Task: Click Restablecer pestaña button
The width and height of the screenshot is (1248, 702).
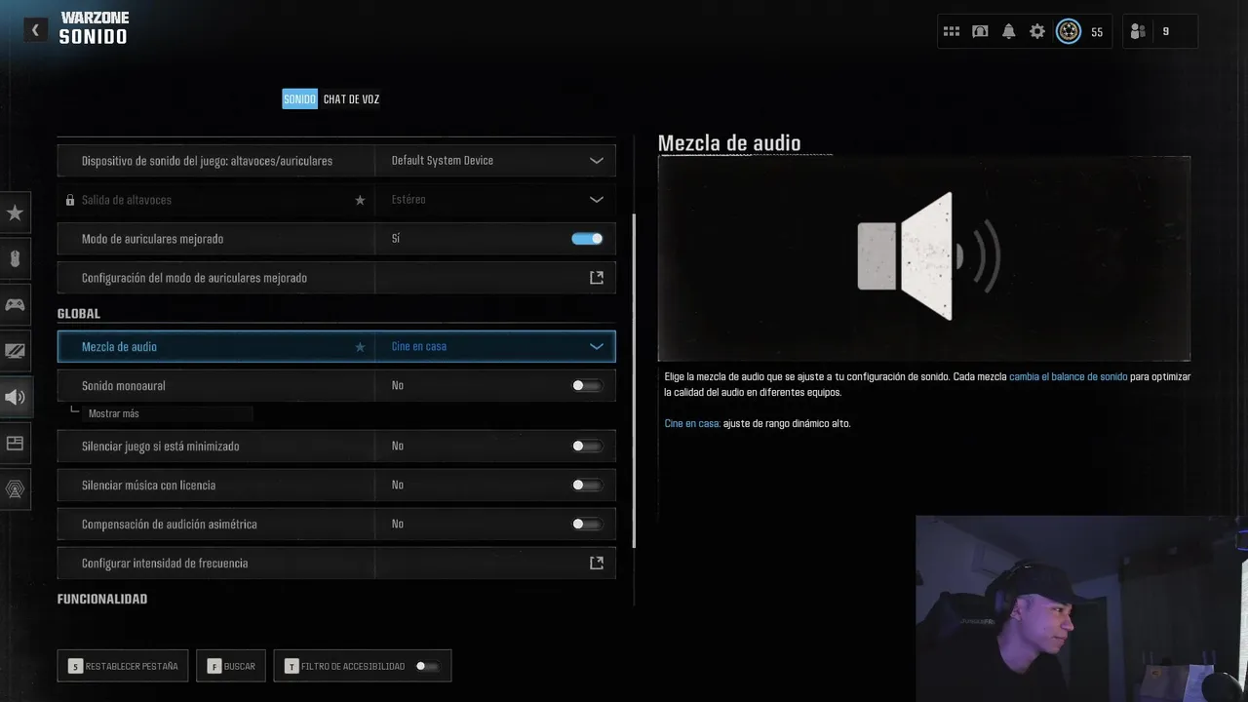Action: point(123,666)
